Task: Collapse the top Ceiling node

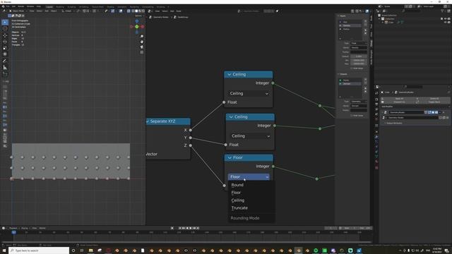Action: 229,75
